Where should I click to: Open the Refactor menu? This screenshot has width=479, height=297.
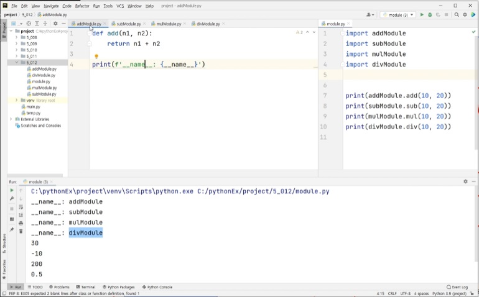(82, 6)
